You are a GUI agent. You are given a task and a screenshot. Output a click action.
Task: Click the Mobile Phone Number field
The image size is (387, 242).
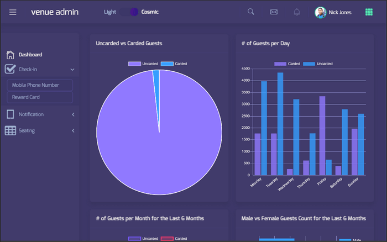[40, 85]
